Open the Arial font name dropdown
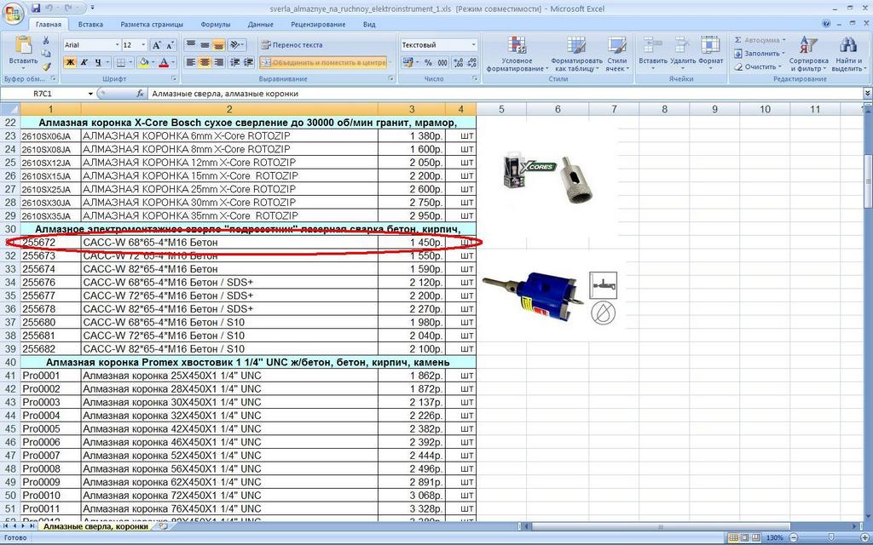This screenshot has height=545, width=873. 117,45
